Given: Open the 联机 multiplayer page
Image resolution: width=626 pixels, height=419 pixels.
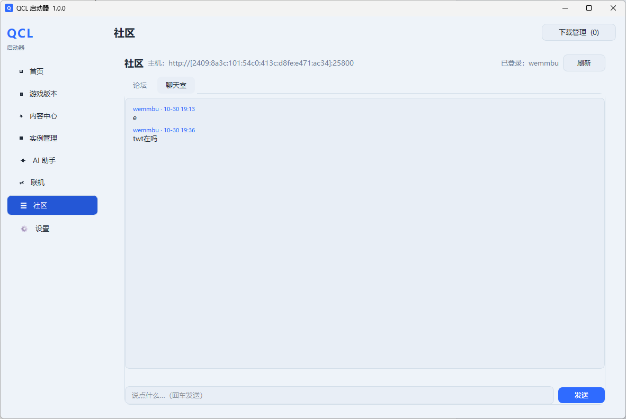Looking at the screenshot, I should tap(52, 183).
